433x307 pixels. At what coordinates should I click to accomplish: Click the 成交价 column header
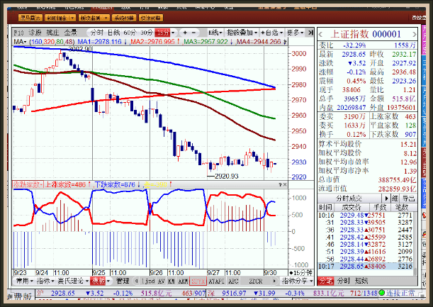click(352, 207)
